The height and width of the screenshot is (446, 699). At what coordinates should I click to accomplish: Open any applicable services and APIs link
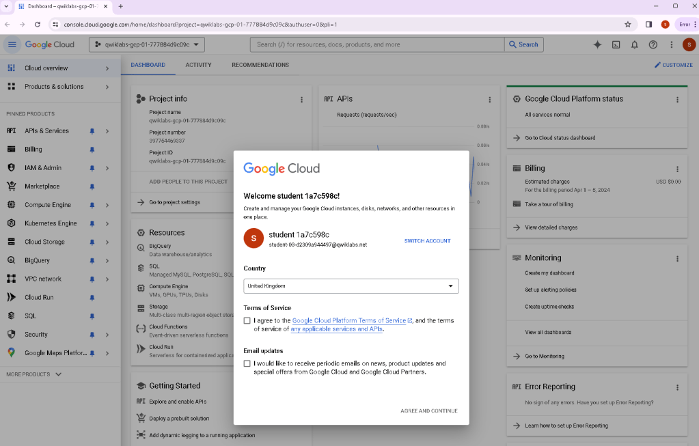337,329
